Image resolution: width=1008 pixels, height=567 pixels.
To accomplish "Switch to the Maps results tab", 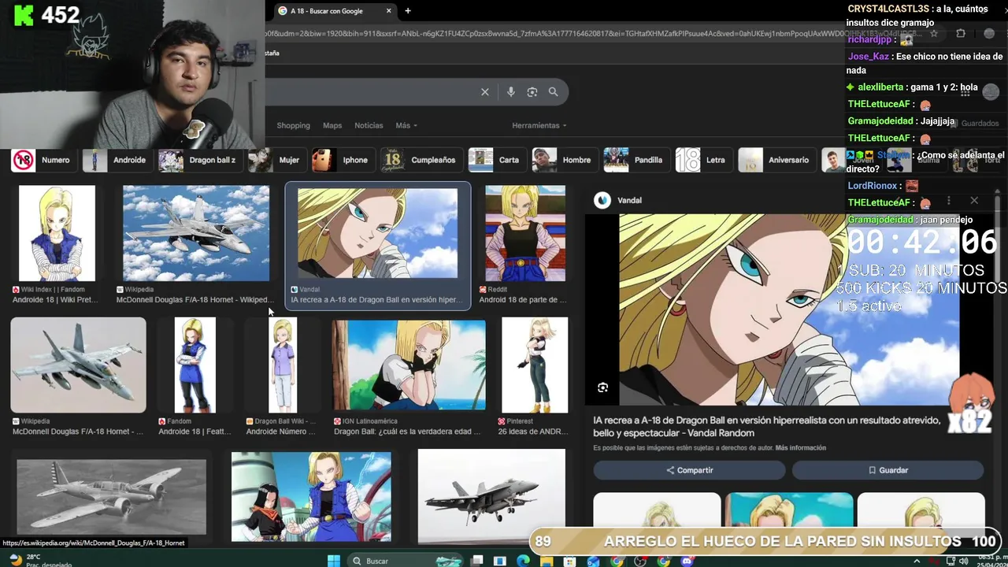I will 332,125.
